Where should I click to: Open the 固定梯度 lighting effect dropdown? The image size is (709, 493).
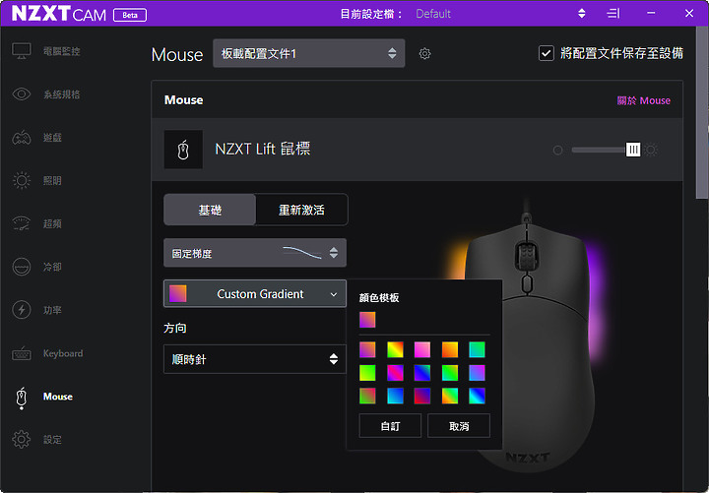[x=255, y=253]
